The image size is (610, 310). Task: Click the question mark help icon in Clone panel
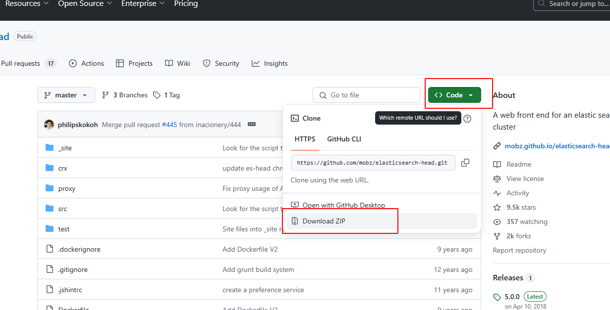click(x=467, y=118)
